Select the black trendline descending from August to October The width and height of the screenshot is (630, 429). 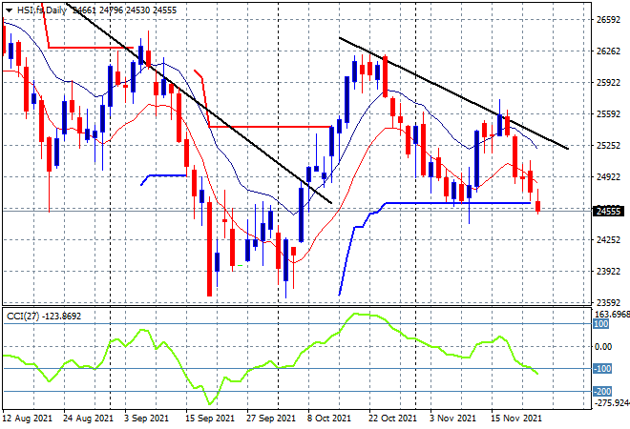(199, 104)
